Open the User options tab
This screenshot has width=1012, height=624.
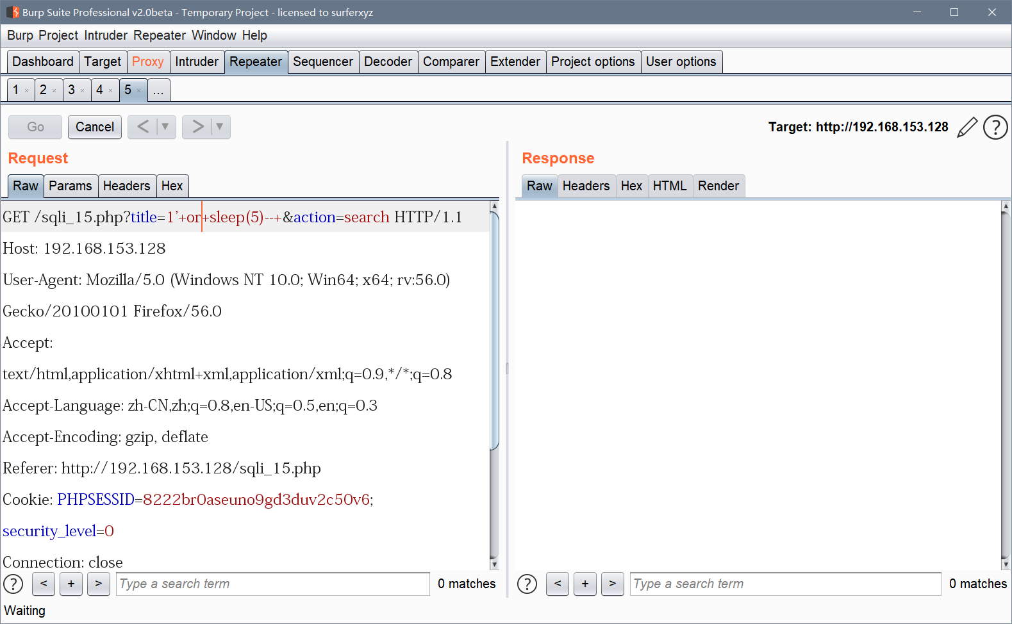point(681,62)
